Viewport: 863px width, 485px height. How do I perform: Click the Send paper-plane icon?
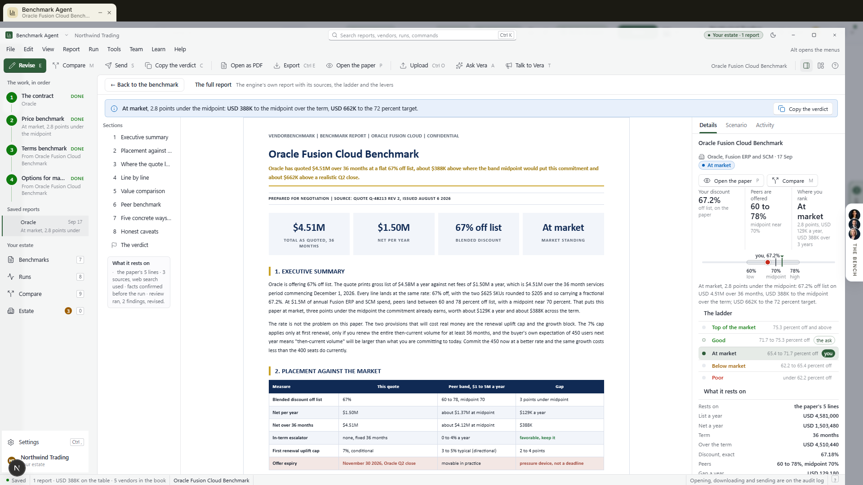coord(108,66)
